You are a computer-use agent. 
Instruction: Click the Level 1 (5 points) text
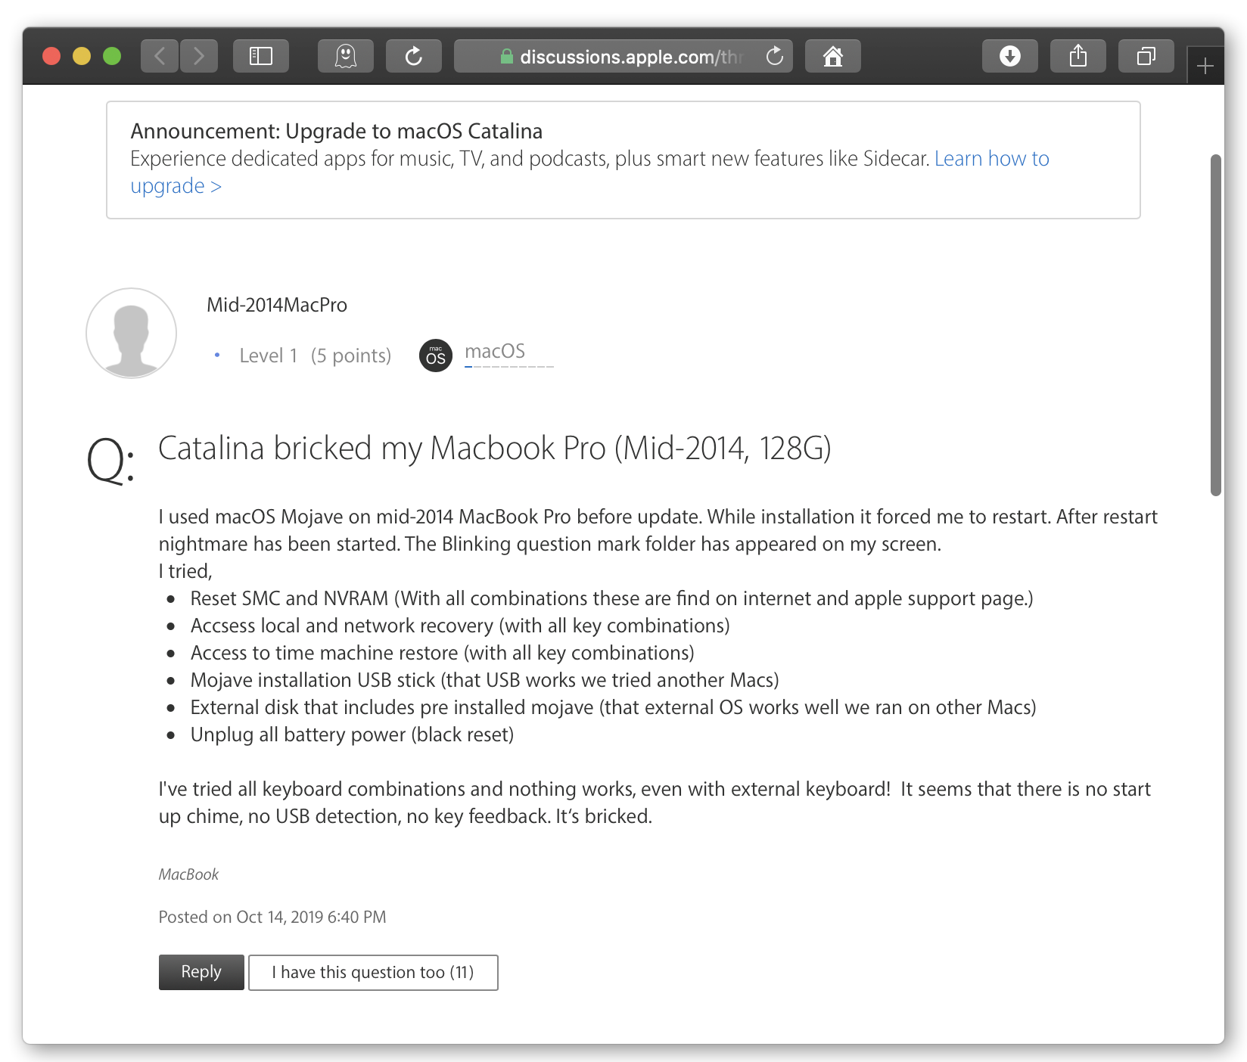click(x=315, y=356)
